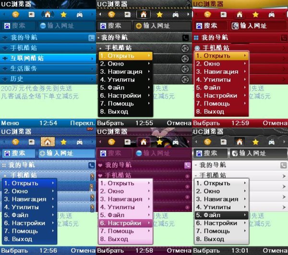288x255 pixels.
Task: Open the star favorites icon on the 12:54 screen
Action: tap(63, 14)
